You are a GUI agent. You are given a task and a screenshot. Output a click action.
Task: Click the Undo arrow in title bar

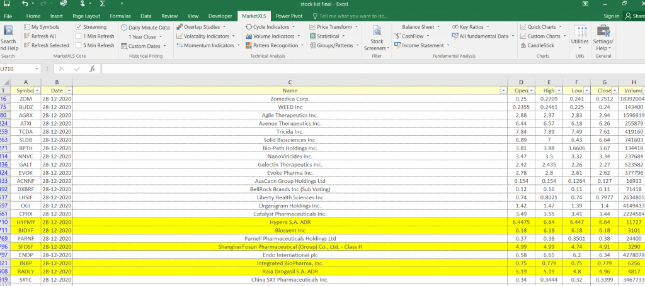(x=25, y=4)
